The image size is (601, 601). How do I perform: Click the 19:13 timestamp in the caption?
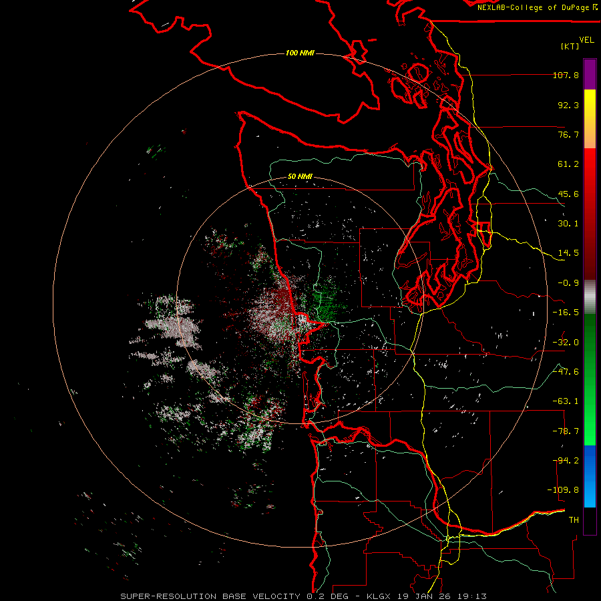(473, 596)
